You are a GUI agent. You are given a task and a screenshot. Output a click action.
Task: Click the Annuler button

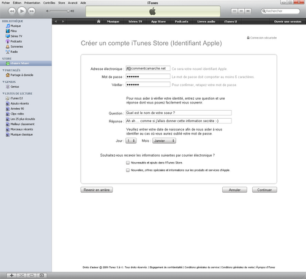tap(234, 190)
